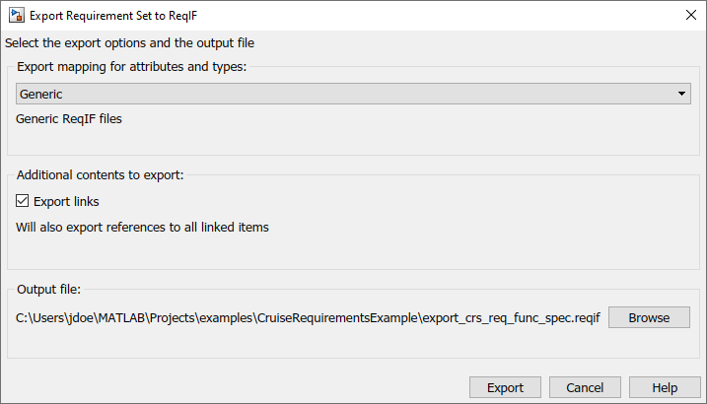Open the Generic export mapping combo box

point(352,94)
